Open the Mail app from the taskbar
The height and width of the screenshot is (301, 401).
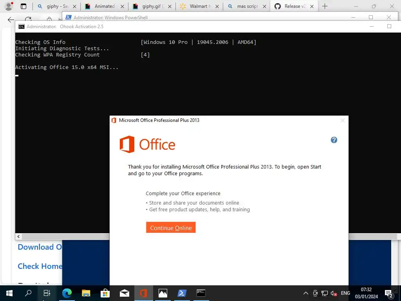pos(124,293)
